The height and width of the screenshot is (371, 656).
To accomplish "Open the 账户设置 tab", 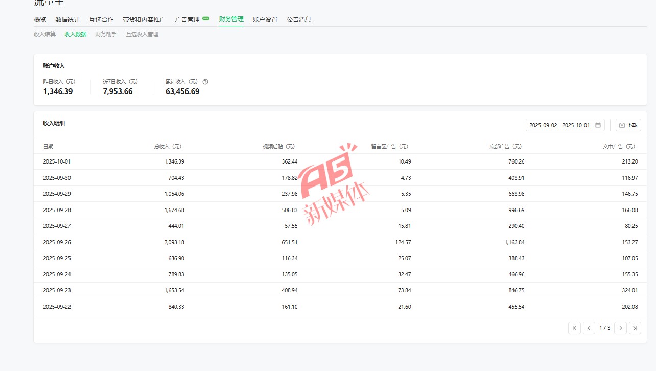I will coord(265,20).
